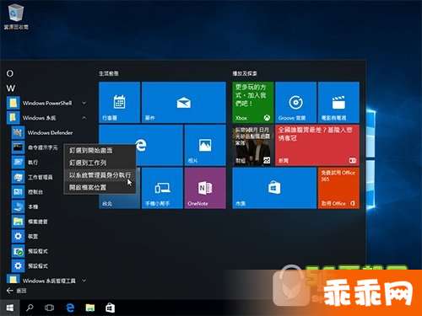Click the letter O section header
This screenshot has width=422, height=316.
click(x=10, y=73)
